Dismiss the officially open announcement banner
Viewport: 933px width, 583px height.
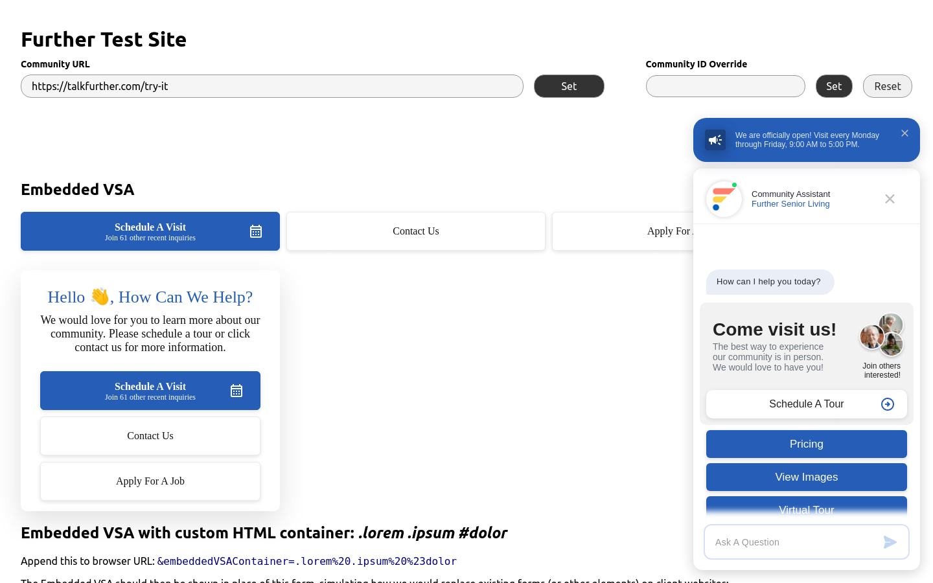tap(904, 133)
